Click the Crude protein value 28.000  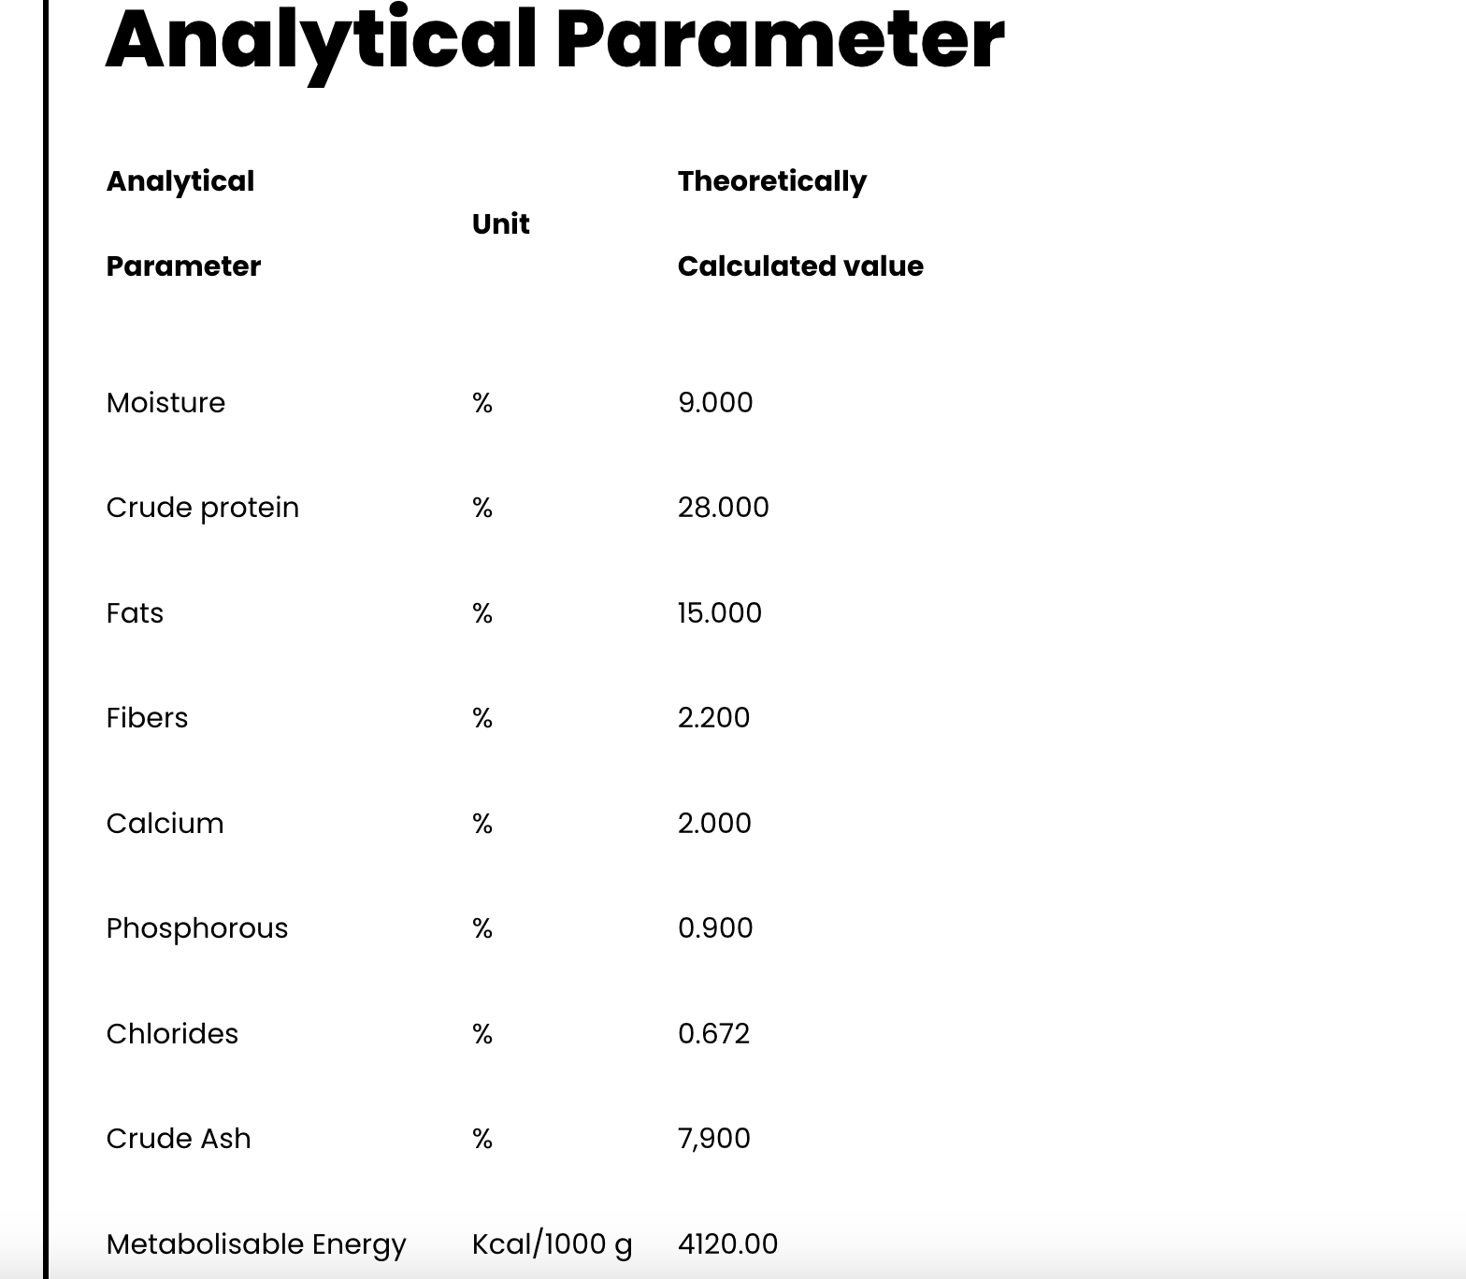723,508
